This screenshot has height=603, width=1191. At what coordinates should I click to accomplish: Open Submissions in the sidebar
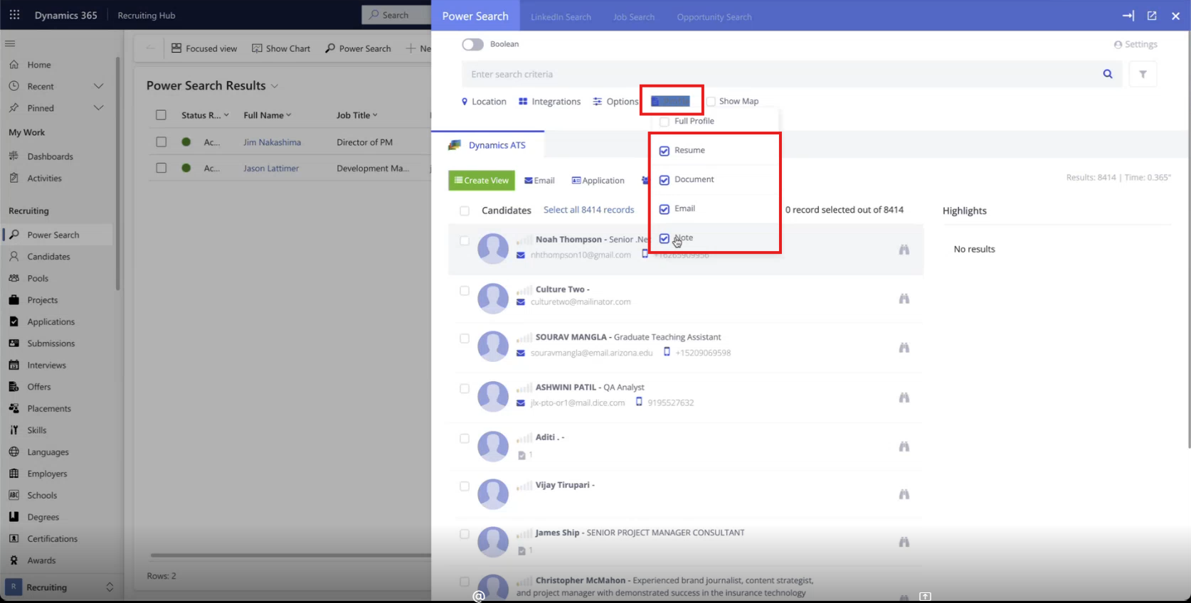pos(51,343)
